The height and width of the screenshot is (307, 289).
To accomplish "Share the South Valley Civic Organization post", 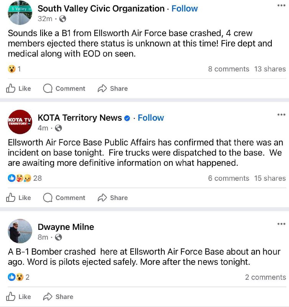I will tap(113, 89).
